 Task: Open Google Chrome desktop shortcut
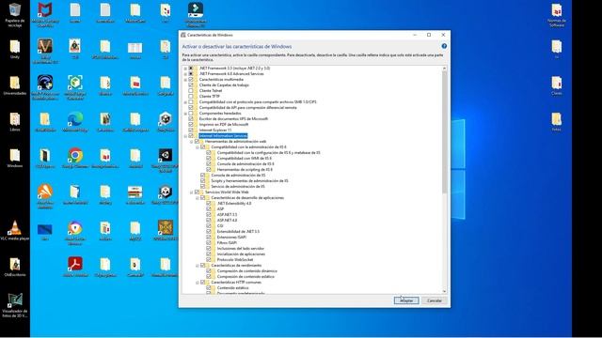coord(75,159)
